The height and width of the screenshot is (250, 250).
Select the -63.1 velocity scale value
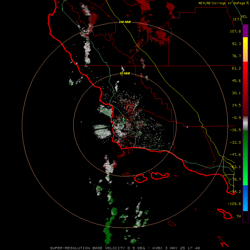[x=235, y=167]
